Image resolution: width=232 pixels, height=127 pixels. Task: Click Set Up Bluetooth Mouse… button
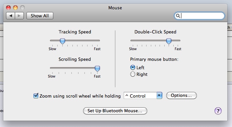tap(115, 111)
